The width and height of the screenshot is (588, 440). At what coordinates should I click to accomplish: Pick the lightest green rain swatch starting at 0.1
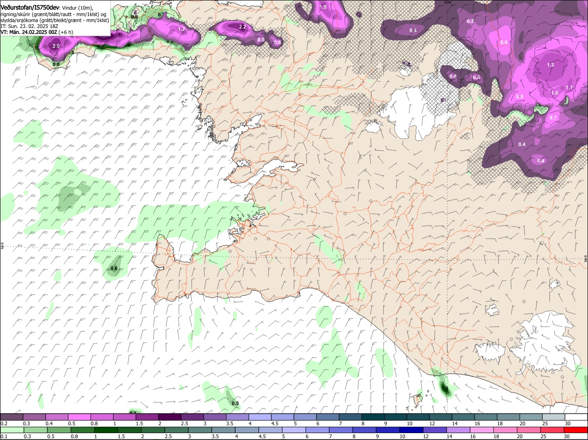11,430
